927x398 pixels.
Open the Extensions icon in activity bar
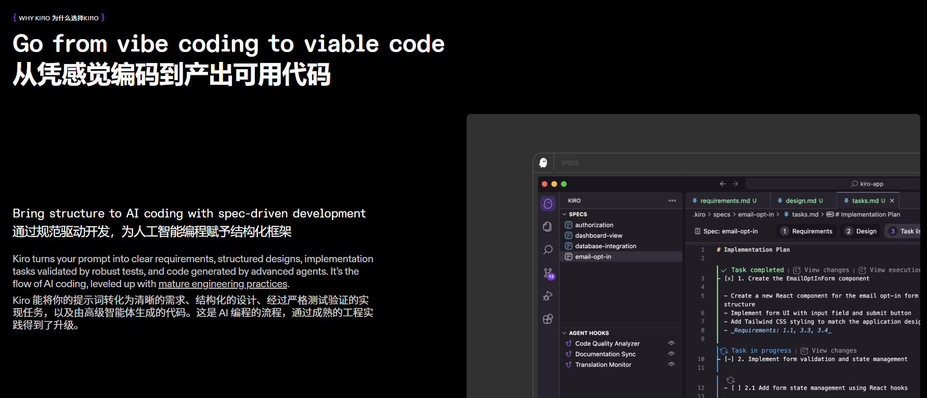[x=548, y=319]
